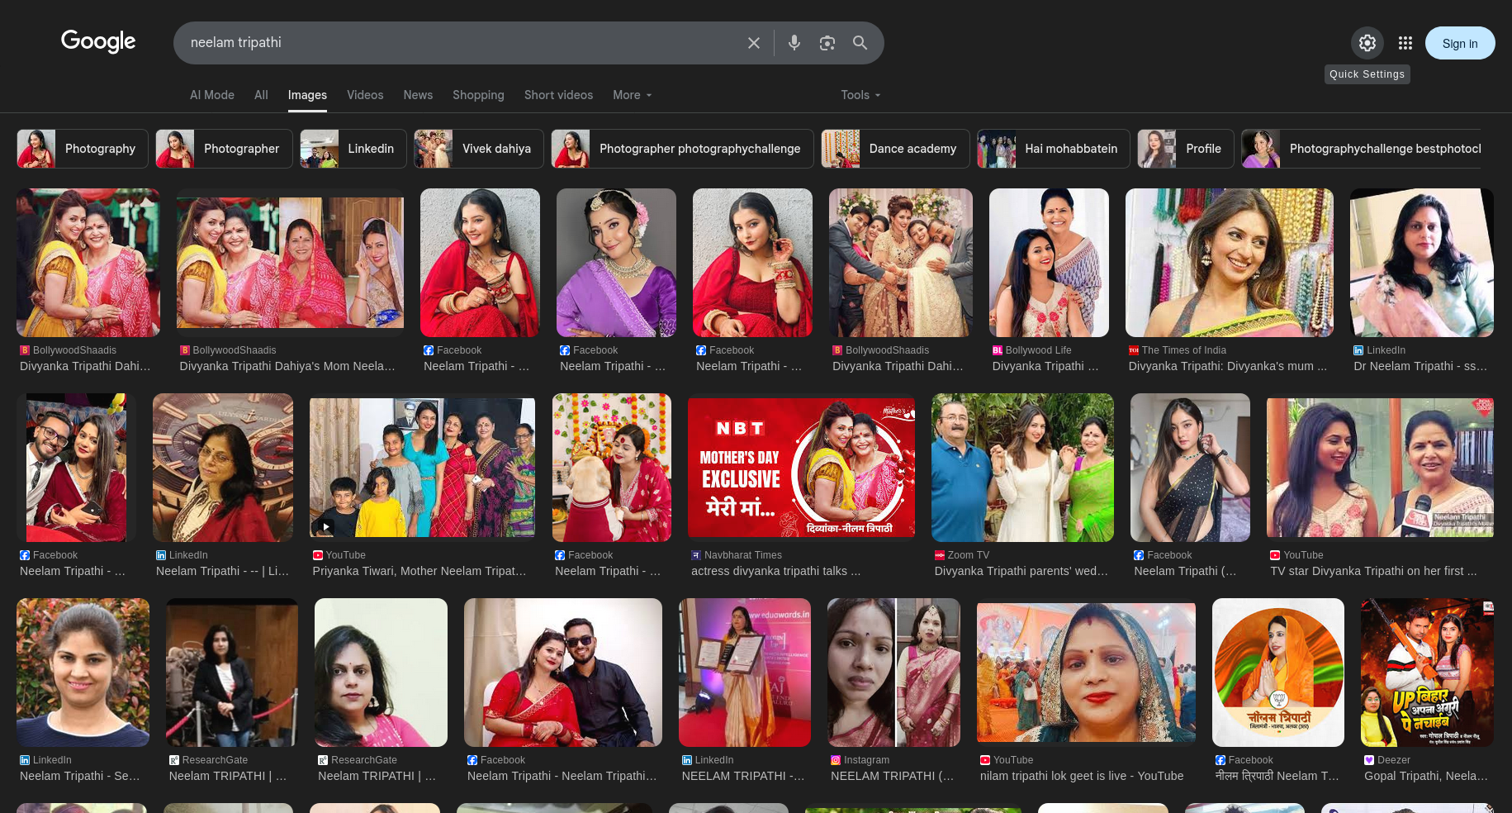Clear the search box with X icon
This screenshot has height=813, width=1512.
pos(753,43)
